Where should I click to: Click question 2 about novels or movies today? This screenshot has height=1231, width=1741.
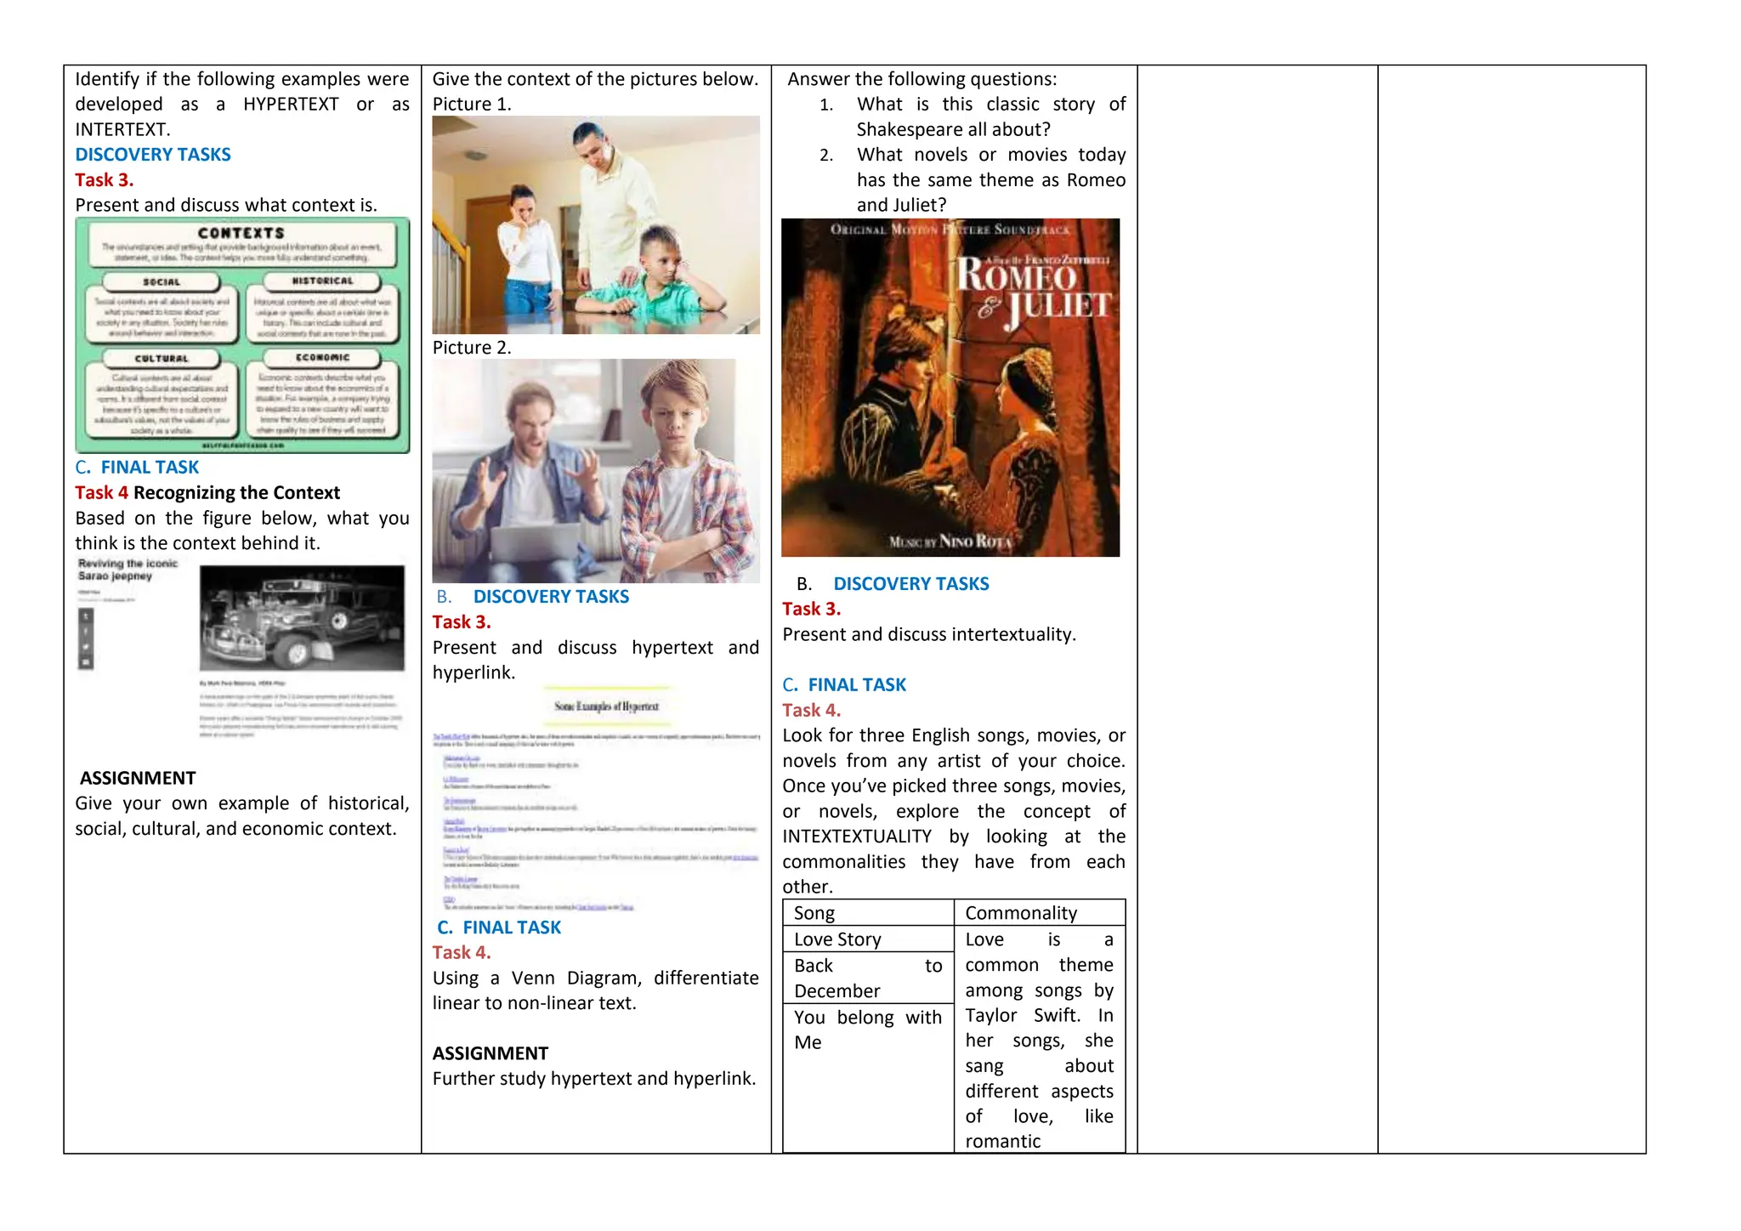pyautogui.click(x=973, y=179)
